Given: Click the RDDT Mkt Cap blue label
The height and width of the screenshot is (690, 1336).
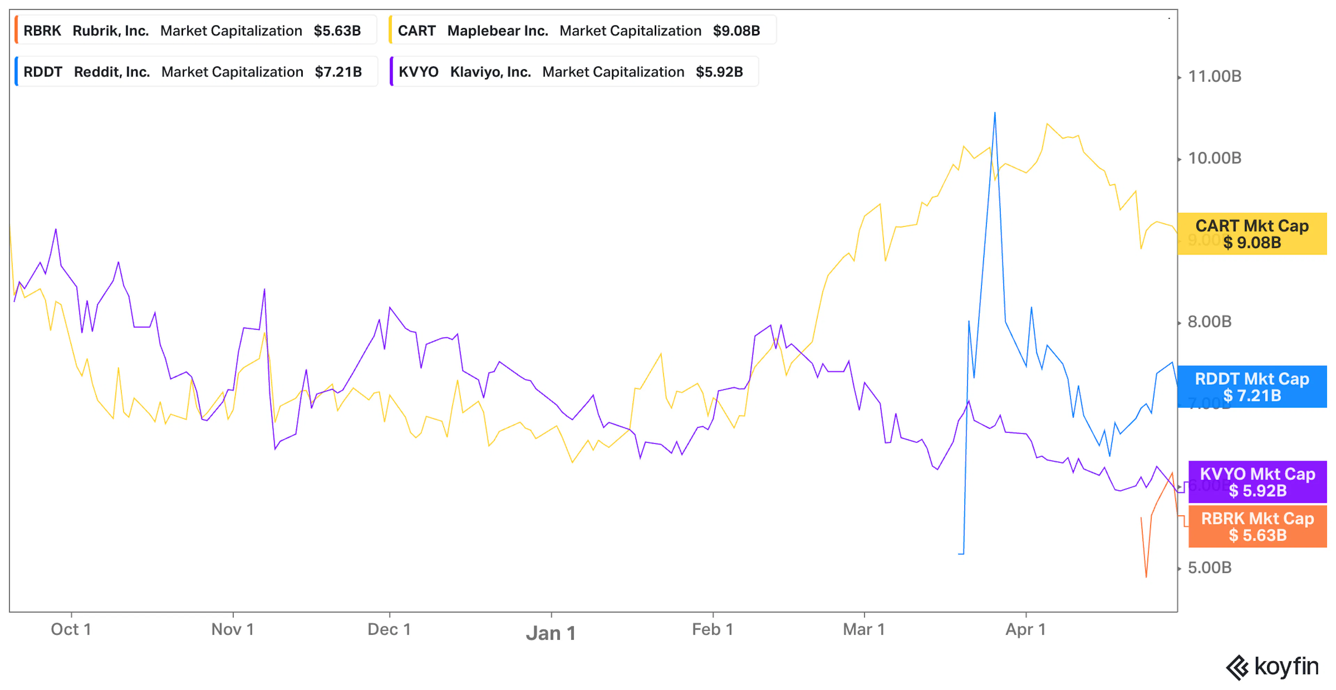Looking at the screenshot, I should click(1252, 387).
